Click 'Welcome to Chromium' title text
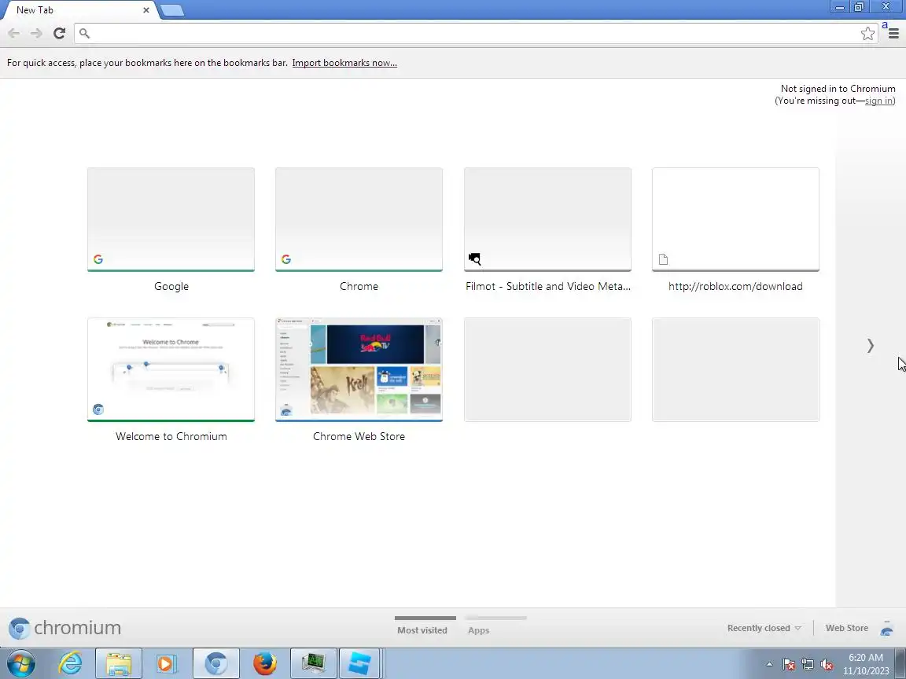 pos(171,436)
